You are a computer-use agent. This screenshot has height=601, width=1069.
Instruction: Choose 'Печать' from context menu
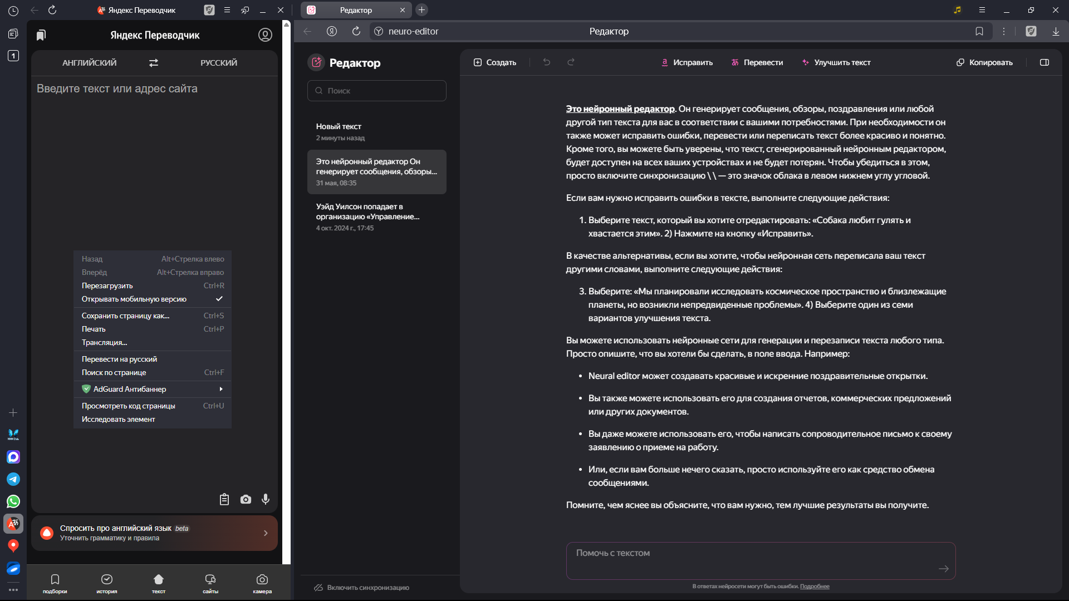tap(153, 329)
